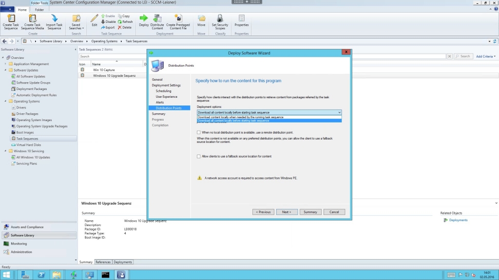This screenshot has height=280, width=499.
Task: Open Deployments related objects link
Action: click(x=458, y=220)
